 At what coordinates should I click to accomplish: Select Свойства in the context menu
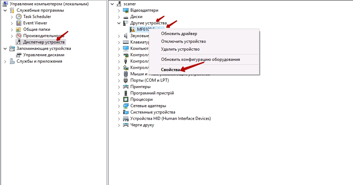click(170, 70)
